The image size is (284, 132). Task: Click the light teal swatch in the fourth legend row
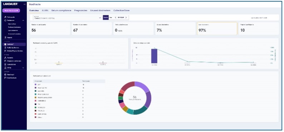[36, 94]
